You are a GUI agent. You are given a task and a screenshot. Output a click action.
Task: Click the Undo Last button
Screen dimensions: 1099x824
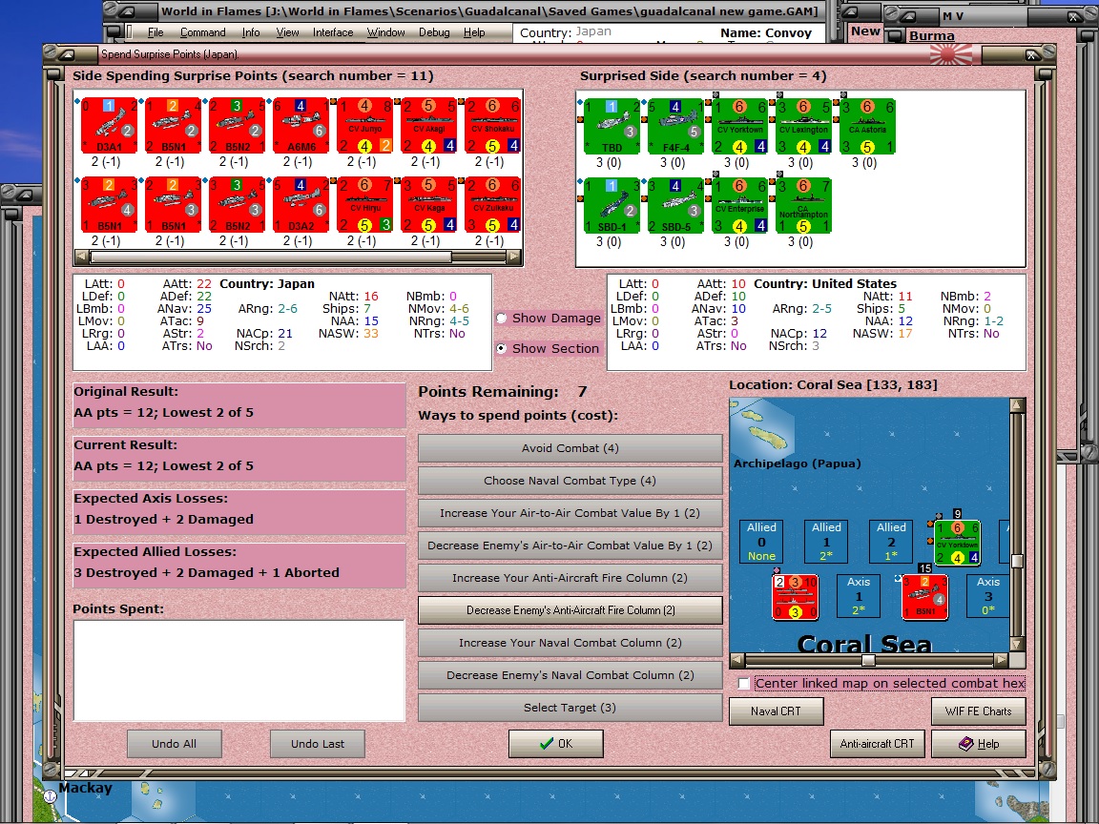(318, 744)
